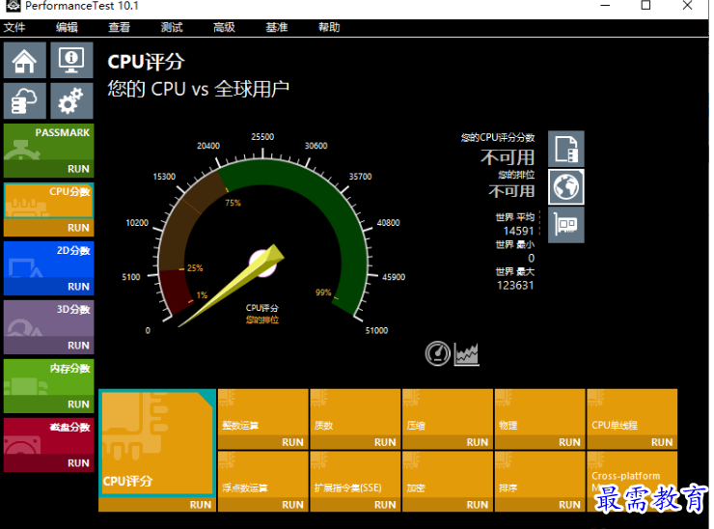
Task: Run the 压缩 test
Action: click(448, 419)
